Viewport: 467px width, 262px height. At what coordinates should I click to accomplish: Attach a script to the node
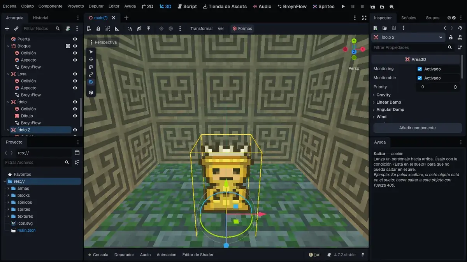[x=68, y=29]
